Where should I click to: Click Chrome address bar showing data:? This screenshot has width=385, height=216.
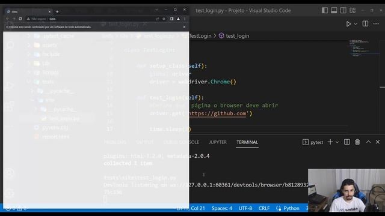[91, 19]
